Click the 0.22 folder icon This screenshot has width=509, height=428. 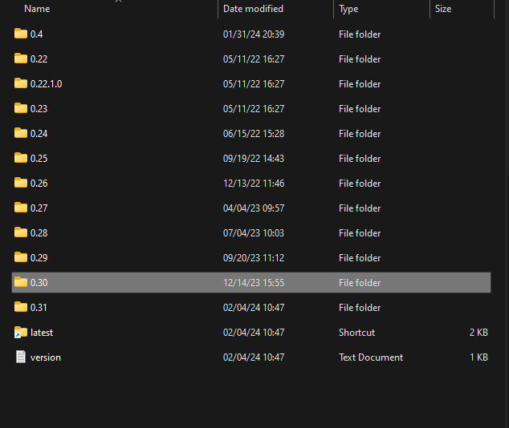pyautogui.click(x=21, y=59)
